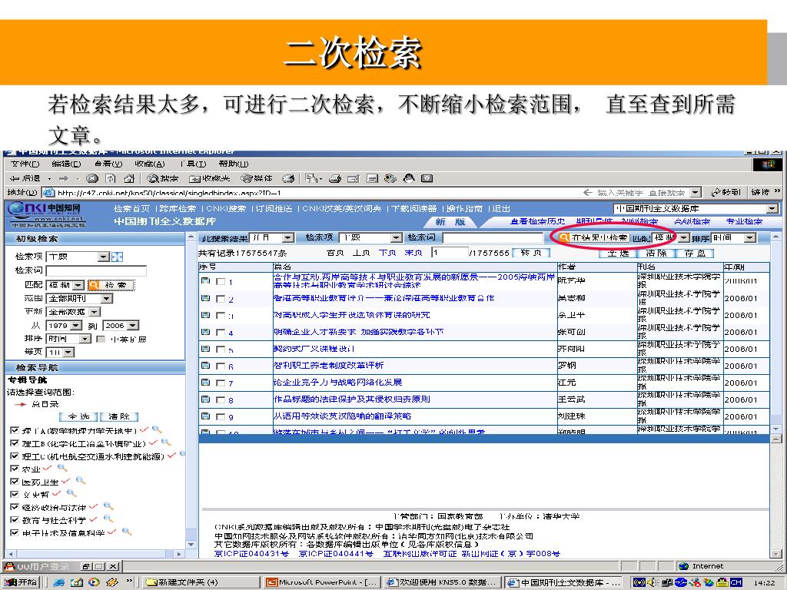Click the IE address bar URL
The image size is (787, 590).
tap(168, 193)
